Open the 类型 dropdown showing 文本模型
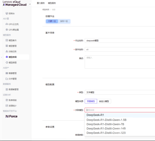 pos(120,92)
